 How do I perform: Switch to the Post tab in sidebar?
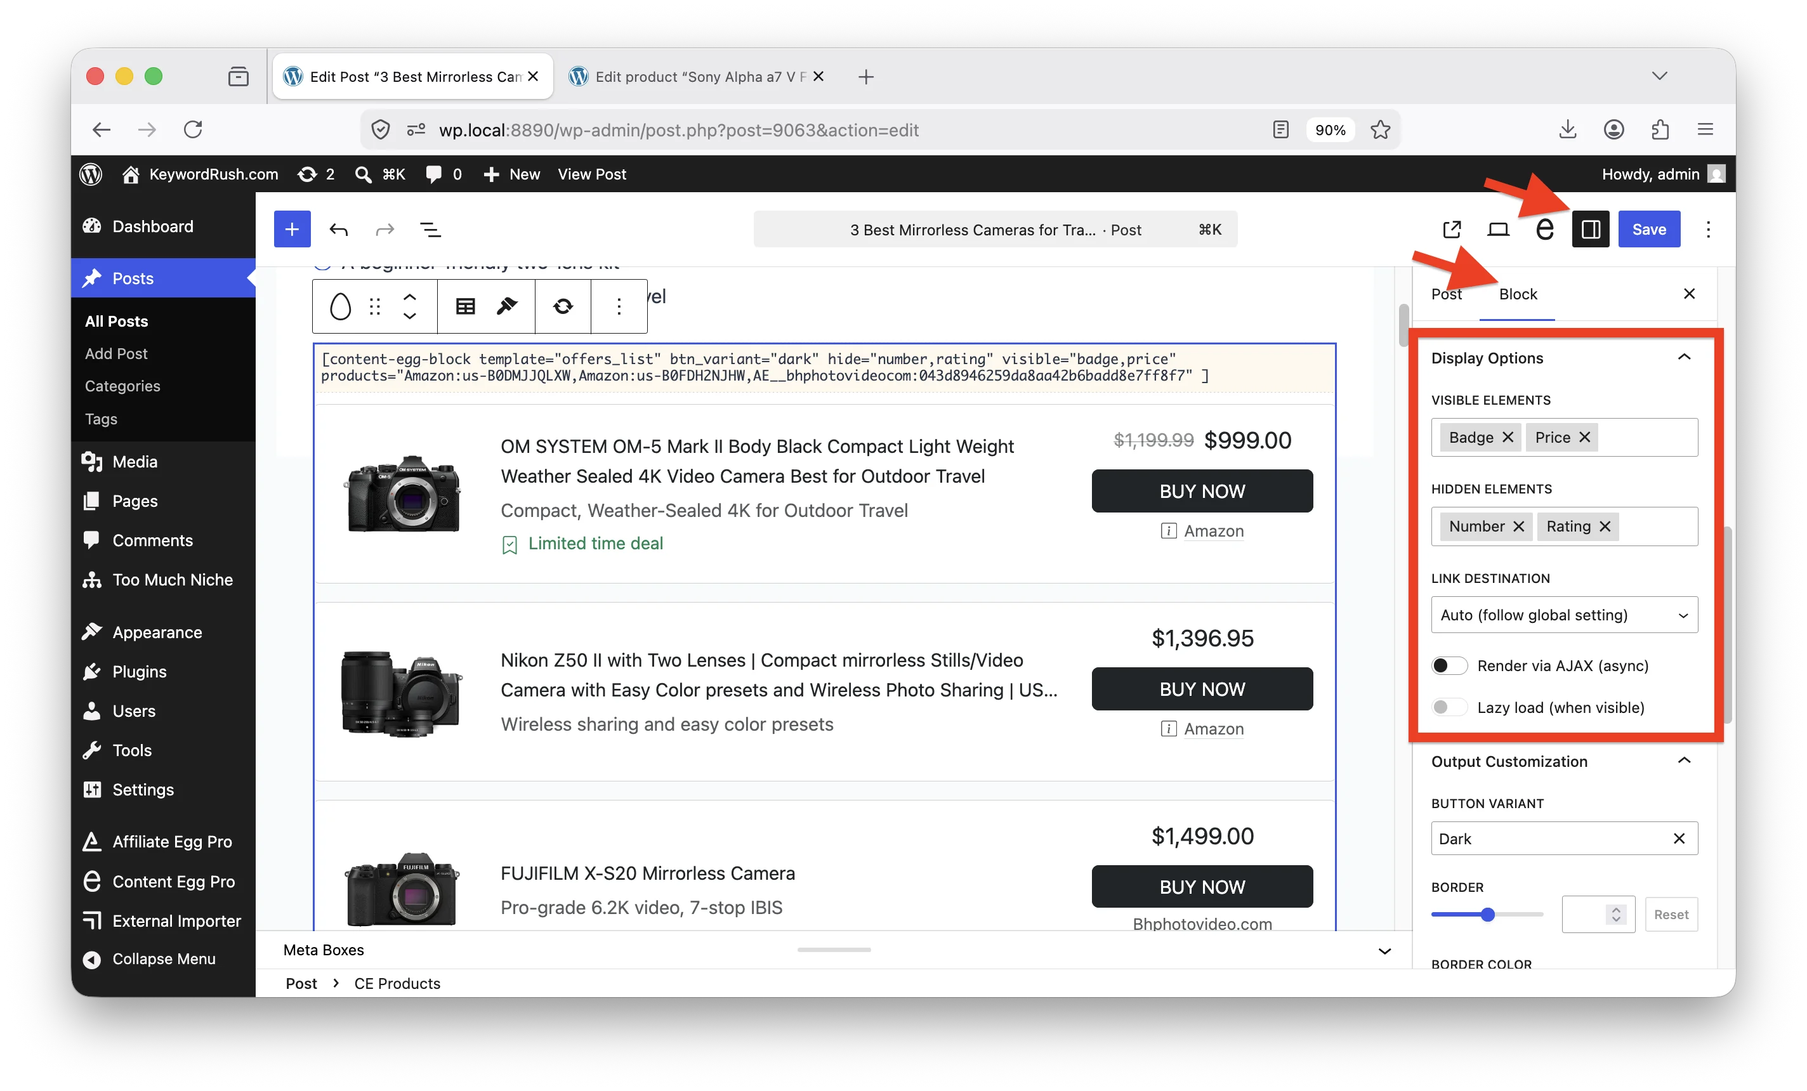click(1446, 294)
